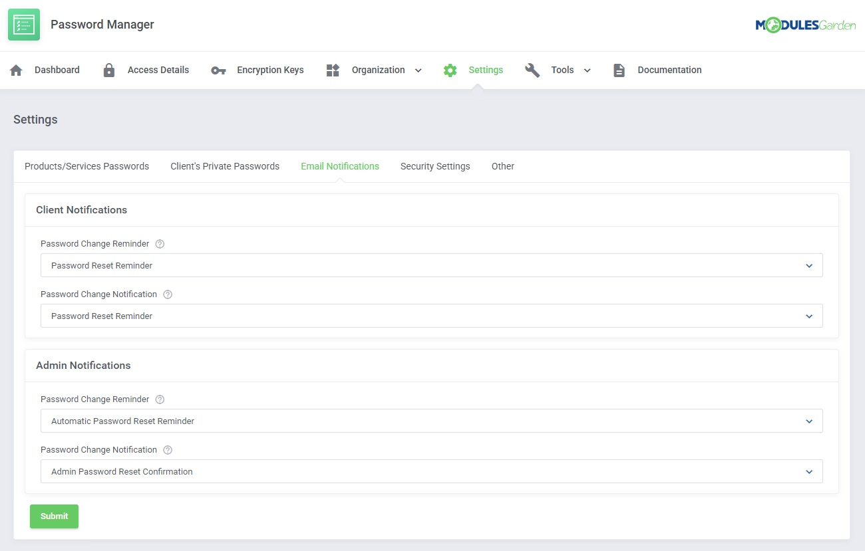This screenshot has width=865, height=551.
Task: Click help icon beside Client Password Change Reminder
Action: pyautogui.click(x=160, y=244)
